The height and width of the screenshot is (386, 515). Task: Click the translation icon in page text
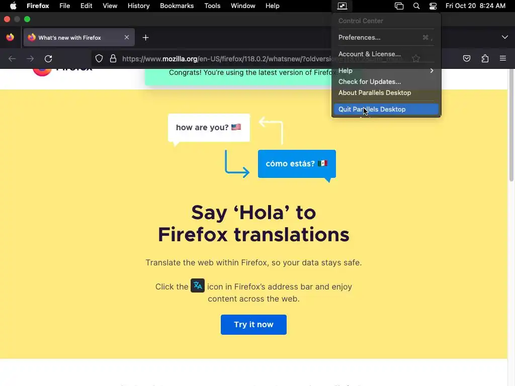197,285
